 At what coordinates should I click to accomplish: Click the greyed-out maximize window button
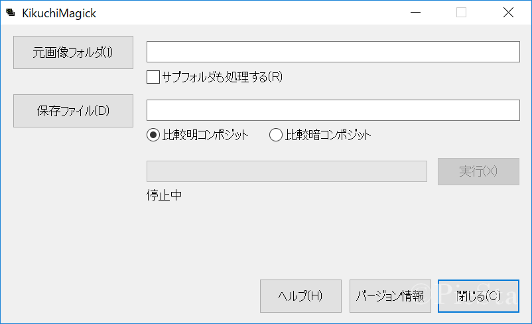pyautogui.click(x=461, y=12)
